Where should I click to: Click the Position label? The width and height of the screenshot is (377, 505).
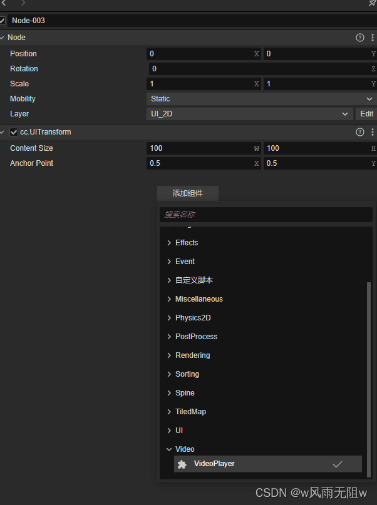(x=23, y=54)
